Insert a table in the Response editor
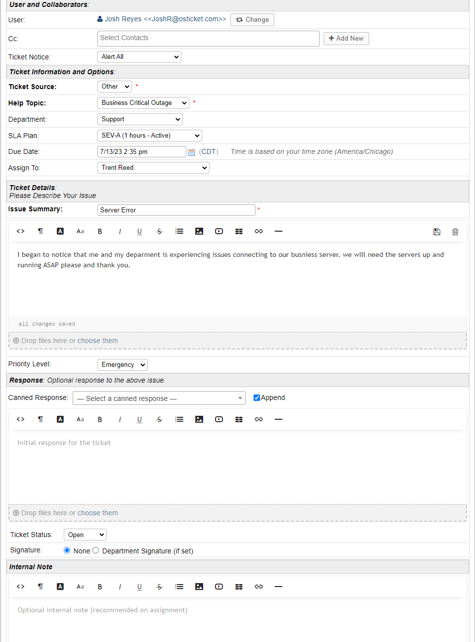Image resolution: width=475 pixels, height=642 pixels. point(239,419)
